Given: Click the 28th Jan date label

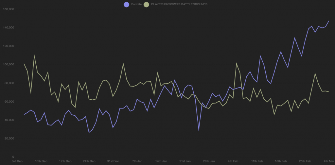Looking at the screenshot, I should point(209,161).
